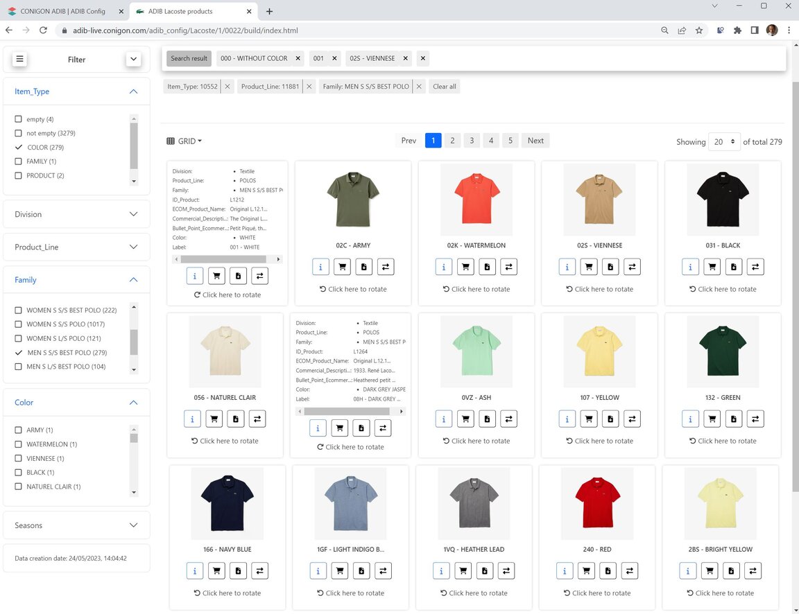
Task: Switch to CONIGON ADIB Config browser tab
Action: point(65,11)
